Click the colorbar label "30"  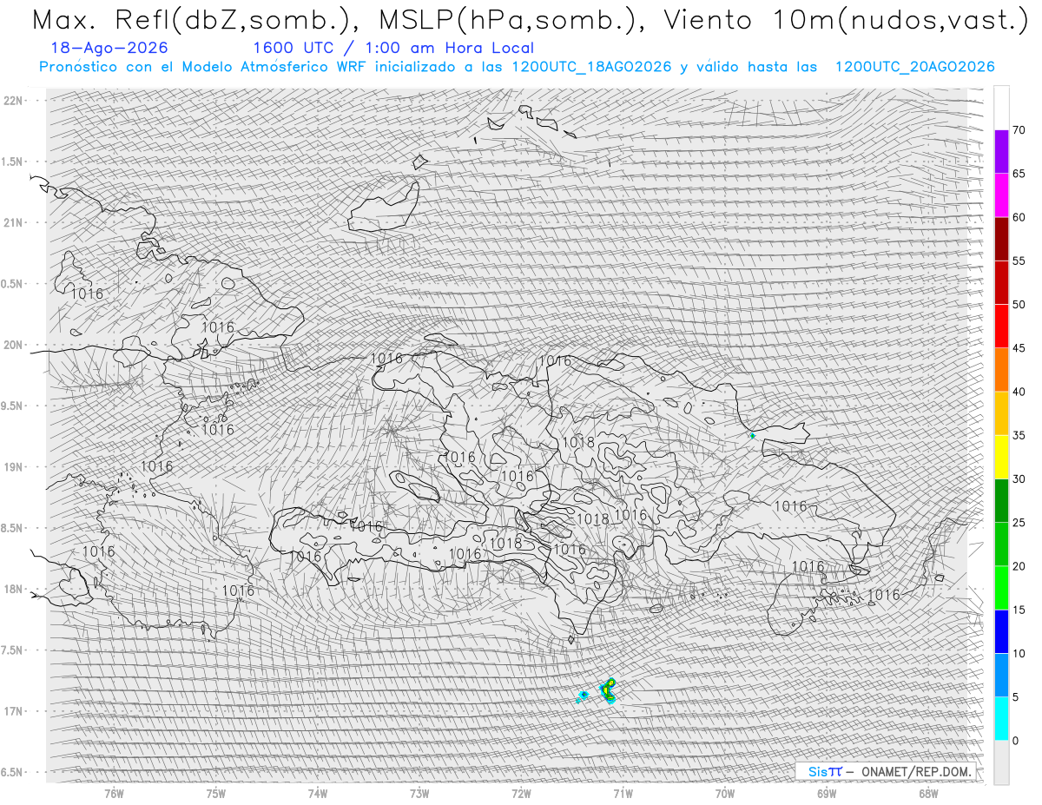tap(1019, 479)
